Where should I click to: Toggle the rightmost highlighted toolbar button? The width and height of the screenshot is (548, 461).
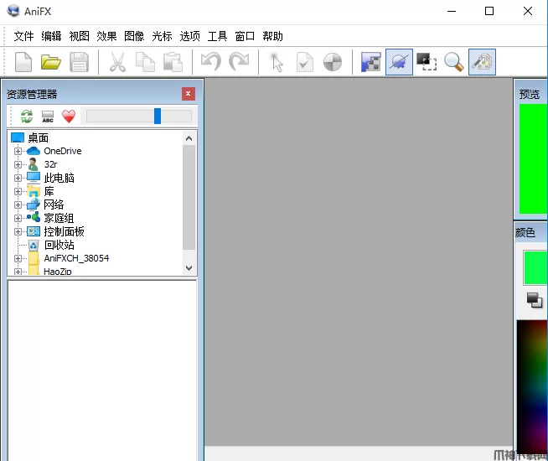pyautogui.click(x=482, y=62)
